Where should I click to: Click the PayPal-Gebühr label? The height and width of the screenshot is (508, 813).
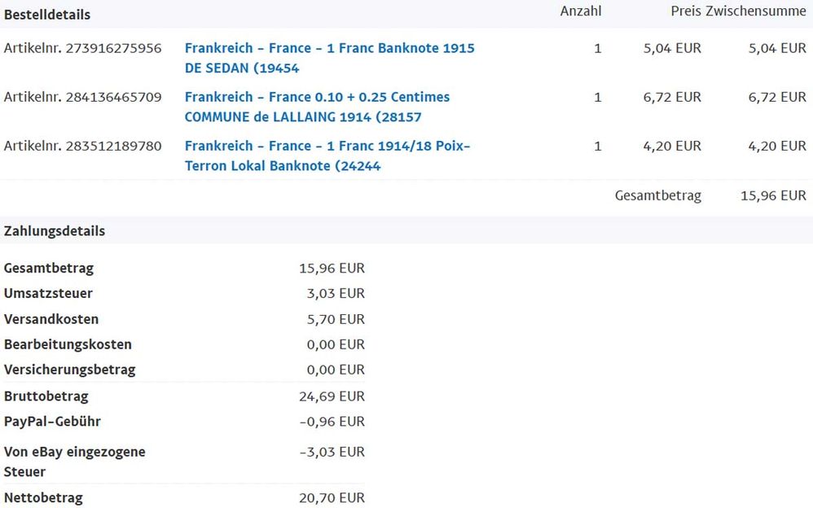pyautogui.click(x=52, y=422)
